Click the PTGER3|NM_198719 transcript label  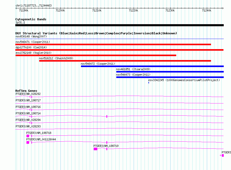(106, 146)
